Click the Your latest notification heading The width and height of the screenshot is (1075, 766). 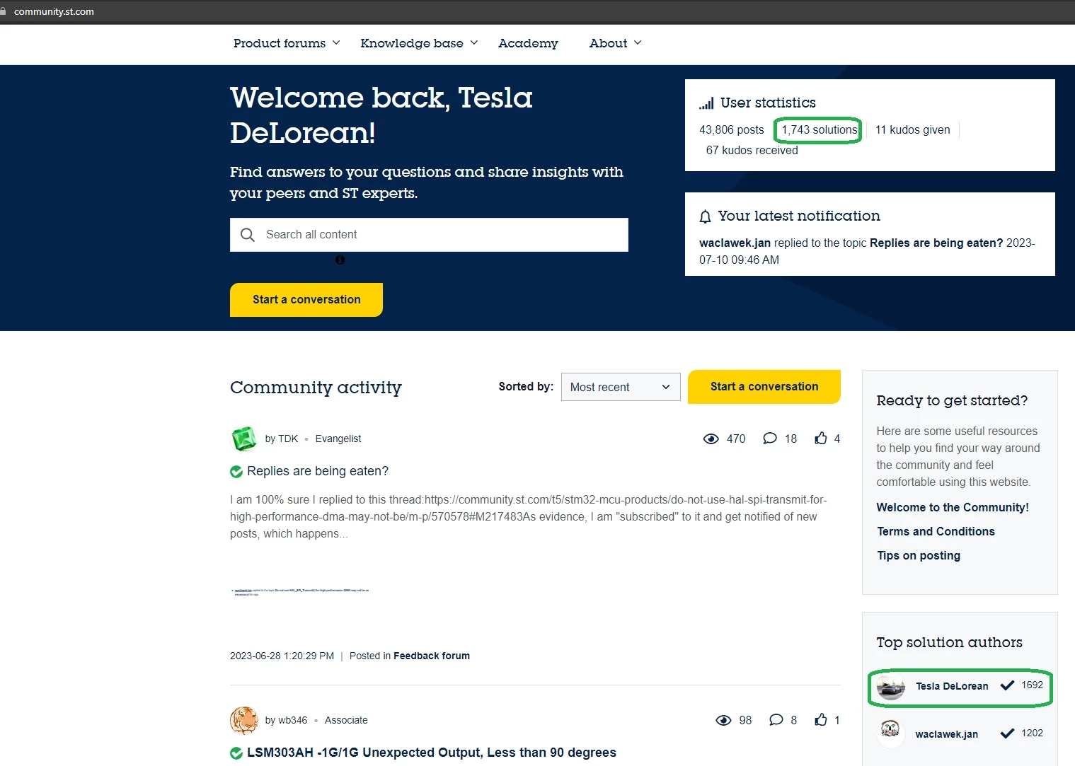coord(799,216)
